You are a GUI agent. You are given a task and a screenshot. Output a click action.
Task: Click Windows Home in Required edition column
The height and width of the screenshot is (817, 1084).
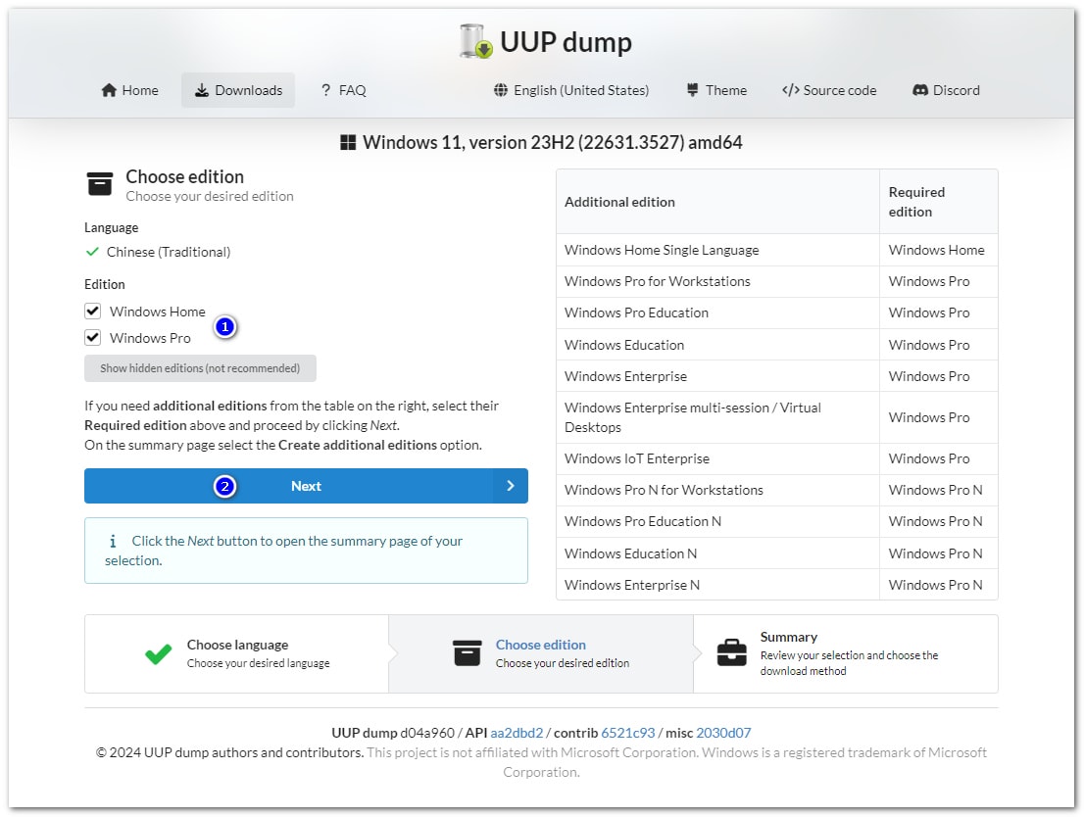(937, 250)
